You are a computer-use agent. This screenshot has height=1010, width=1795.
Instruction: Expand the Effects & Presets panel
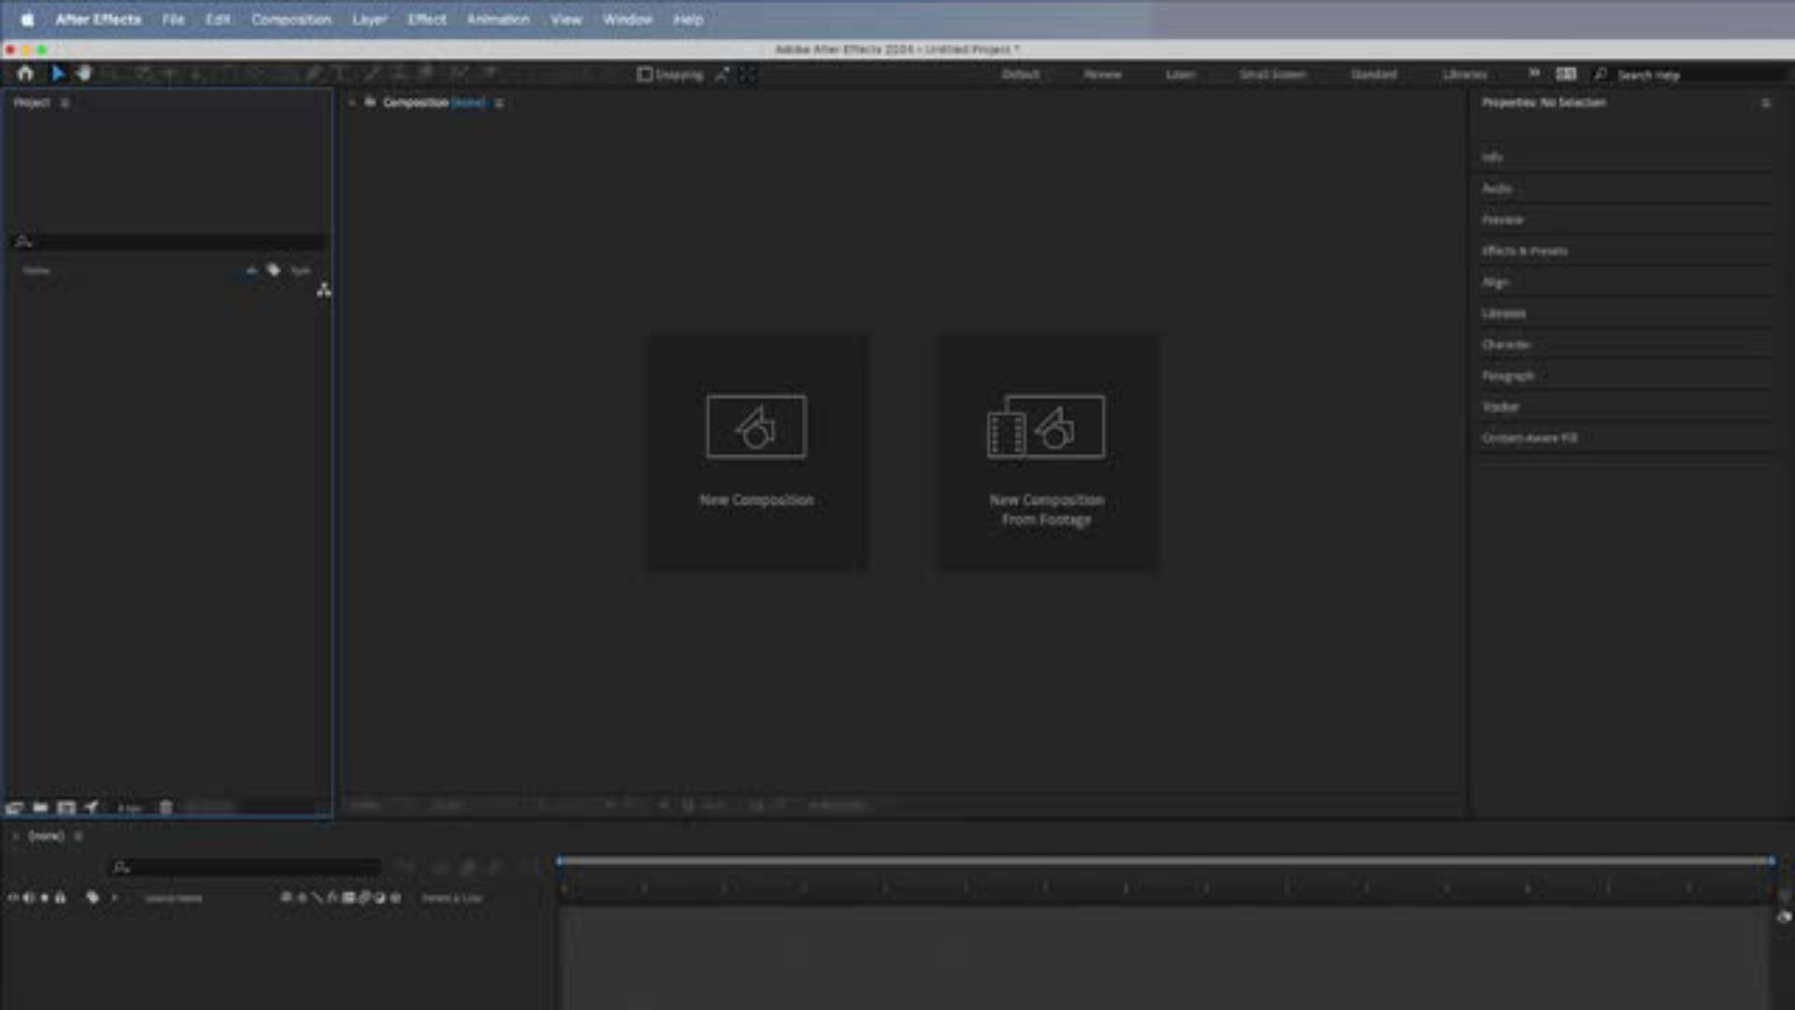tap(1524, 251)
